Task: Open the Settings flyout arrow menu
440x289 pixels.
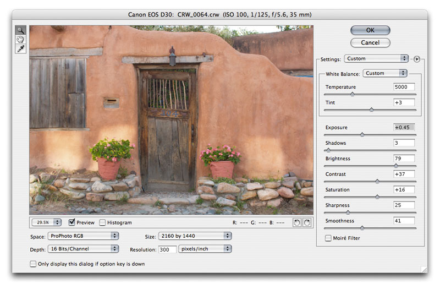Action: tap(416, 58)
